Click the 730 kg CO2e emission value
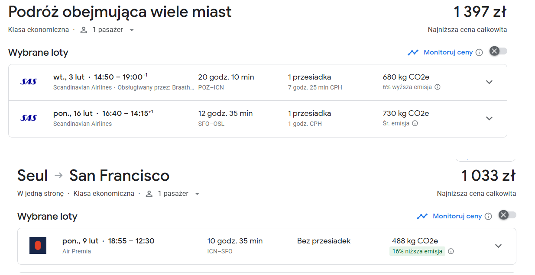The height and width of the screenshot is (275, 535). [406, 114]
